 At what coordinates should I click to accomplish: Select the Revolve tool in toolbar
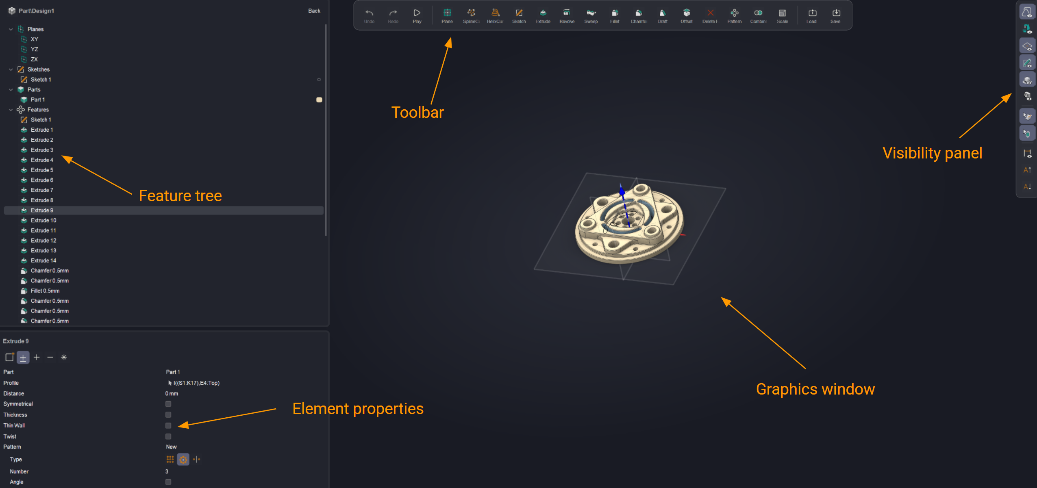click(x=566, y=15)
